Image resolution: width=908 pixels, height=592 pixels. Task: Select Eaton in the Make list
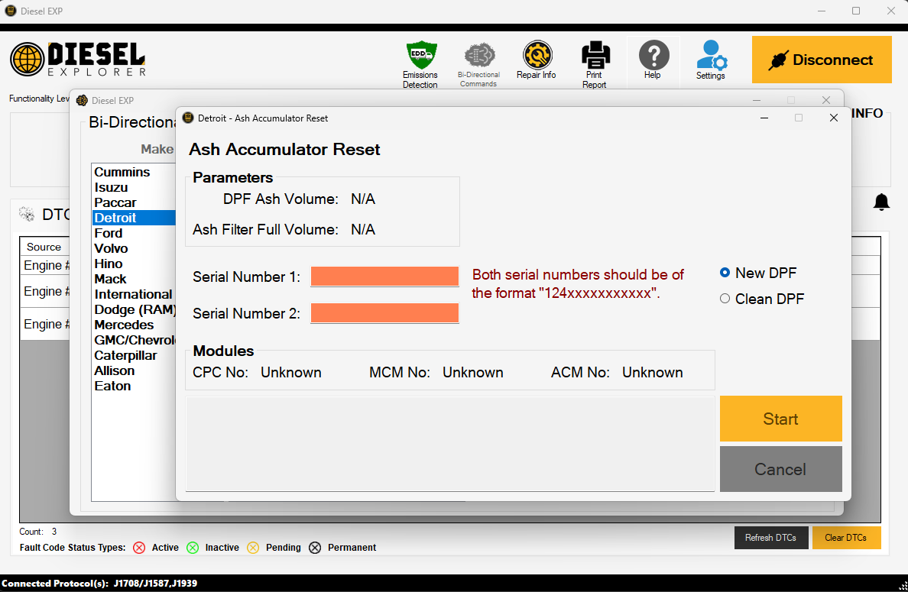[x=134, y=386]
